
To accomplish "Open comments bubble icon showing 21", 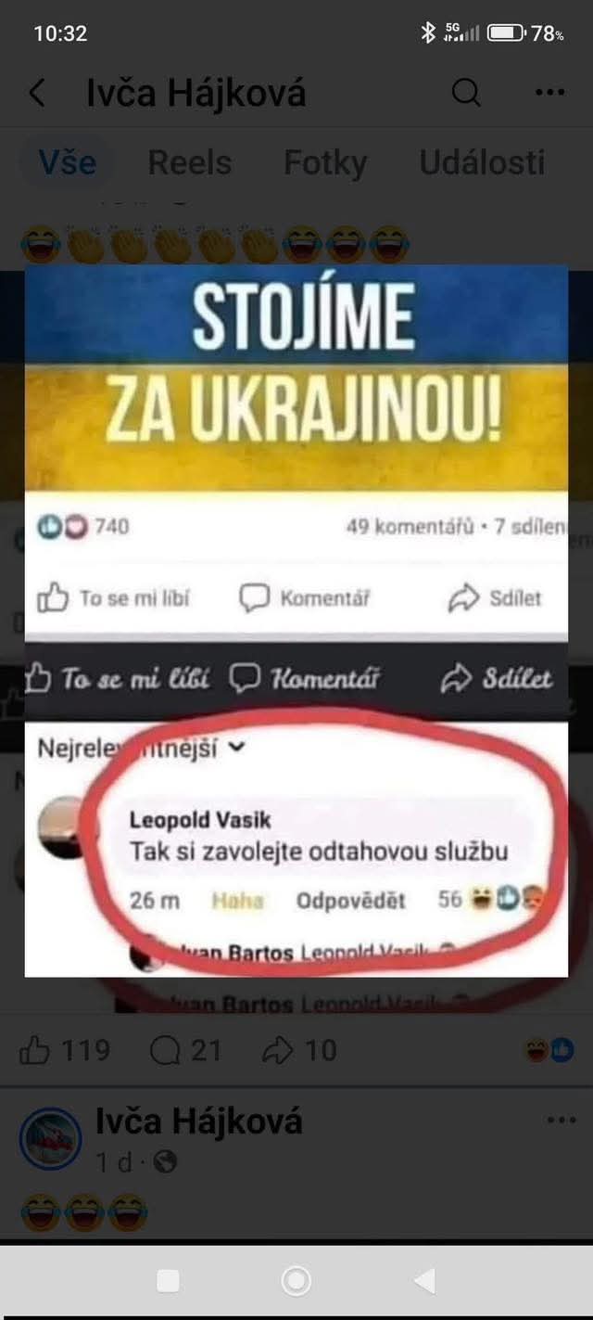I will (x=165, y=1050).
